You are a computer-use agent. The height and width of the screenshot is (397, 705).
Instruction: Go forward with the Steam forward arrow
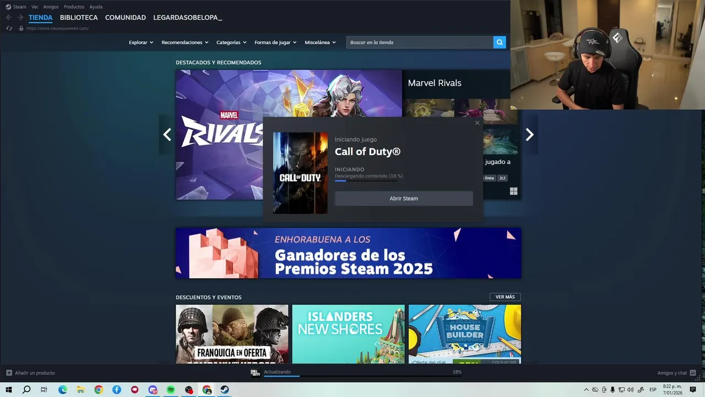click(x=20, y=18)
